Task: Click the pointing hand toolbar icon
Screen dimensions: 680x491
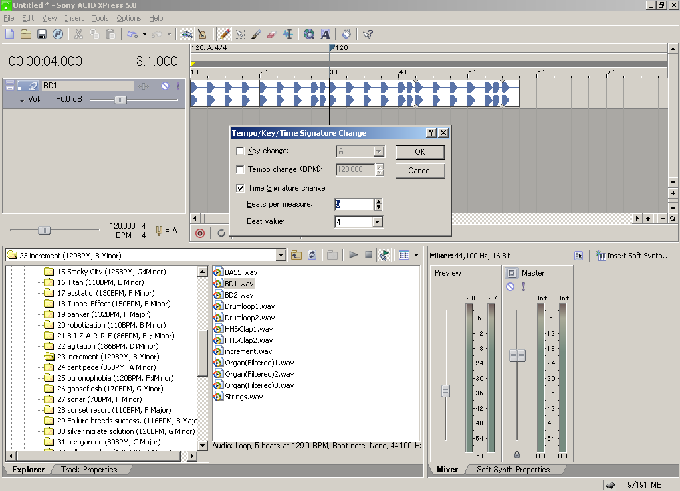Action: tap(346, 34)
